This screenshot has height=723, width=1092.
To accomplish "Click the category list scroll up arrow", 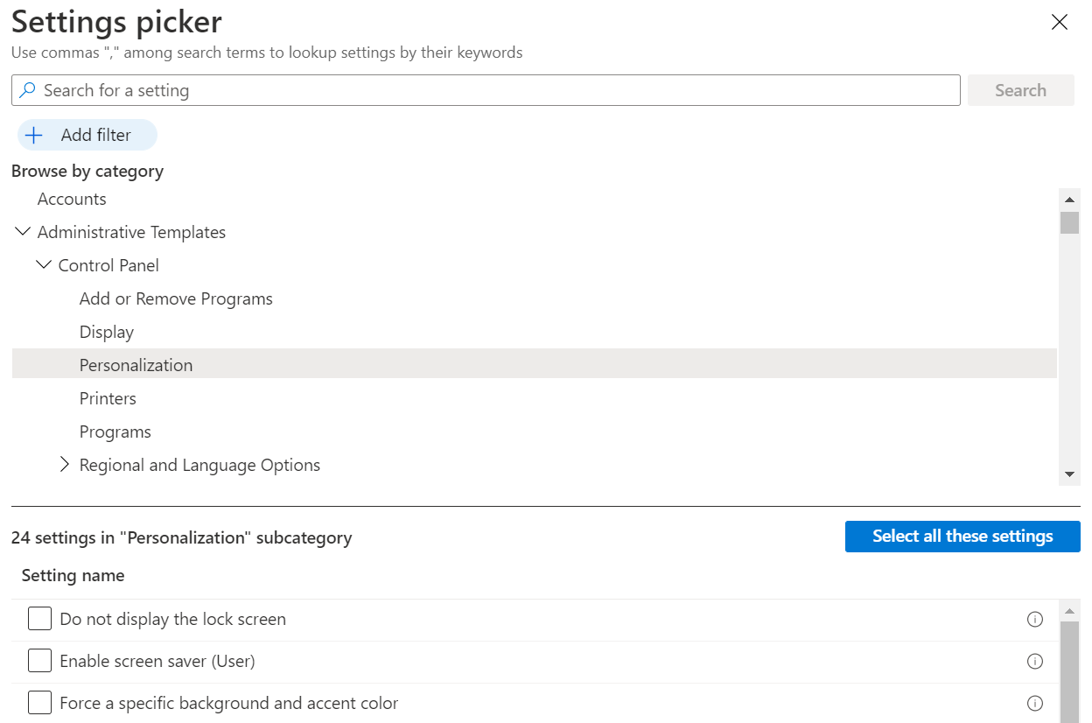I will [1069, 200].
